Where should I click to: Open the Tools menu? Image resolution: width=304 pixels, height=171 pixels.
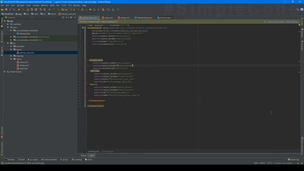click(x=64, y=5)
